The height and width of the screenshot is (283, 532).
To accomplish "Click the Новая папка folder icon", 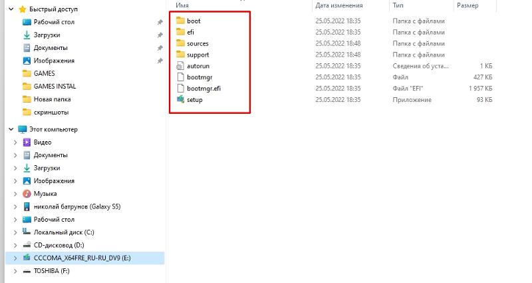I will coord(27,99).
